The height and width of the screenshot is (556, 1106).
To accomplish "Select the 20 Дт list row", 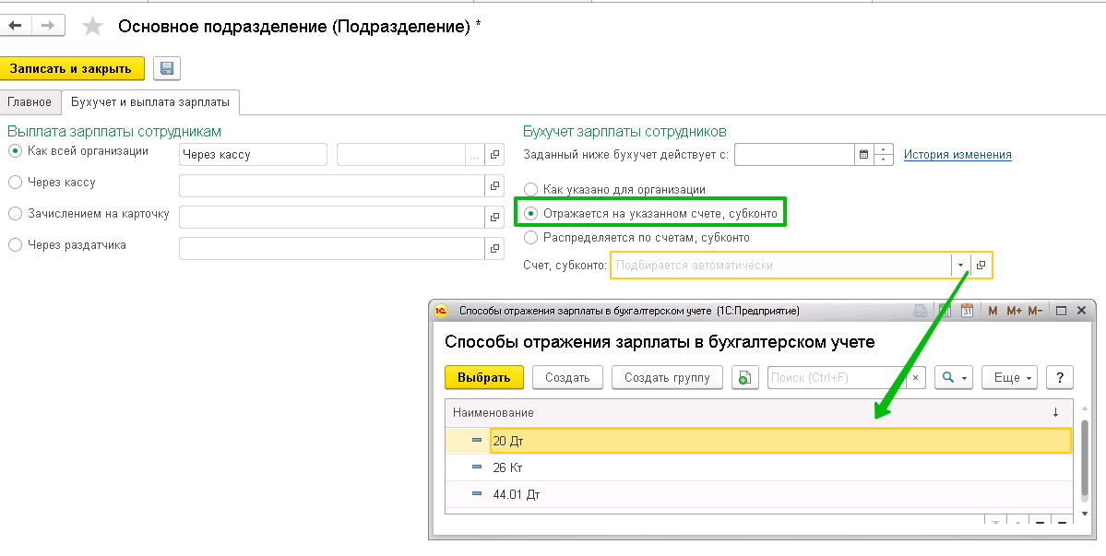I will point(759,441).
